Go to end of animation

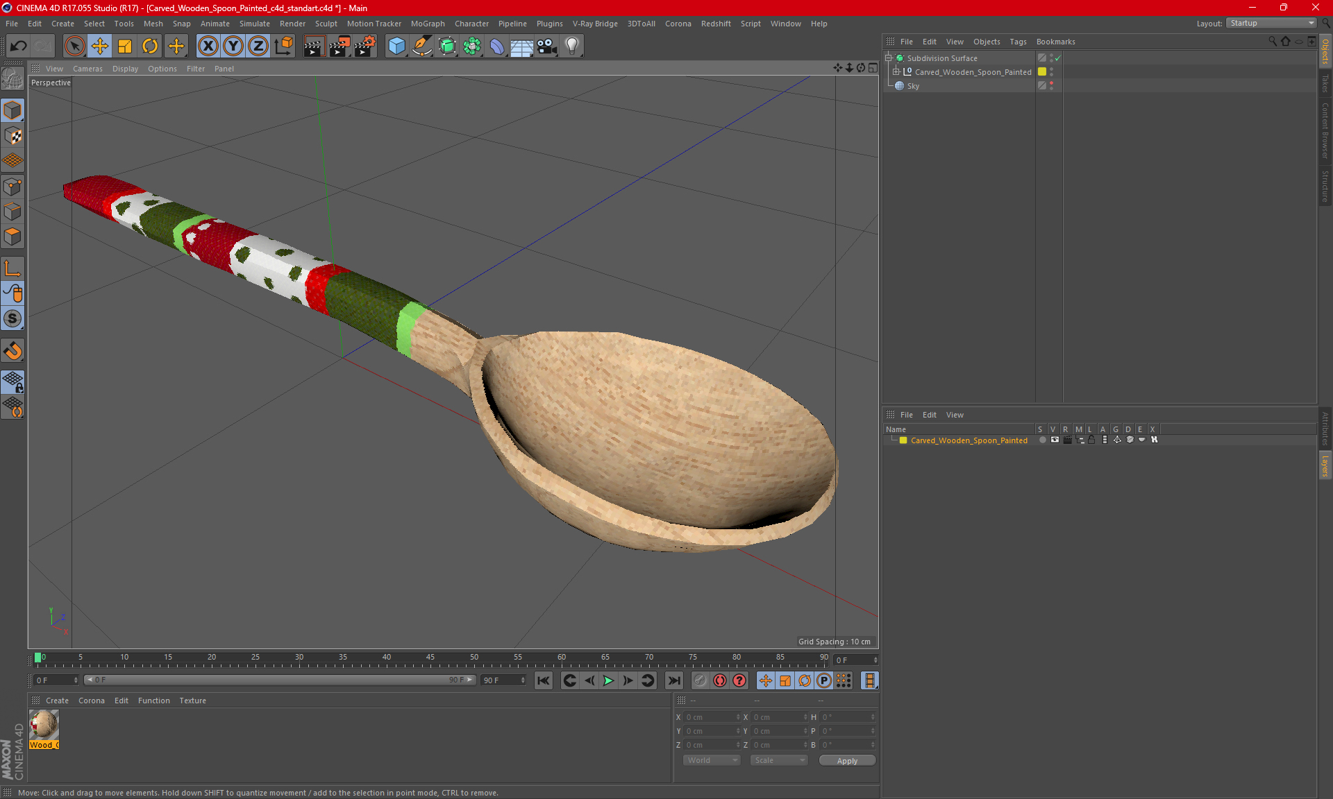[x=673, y=680]
